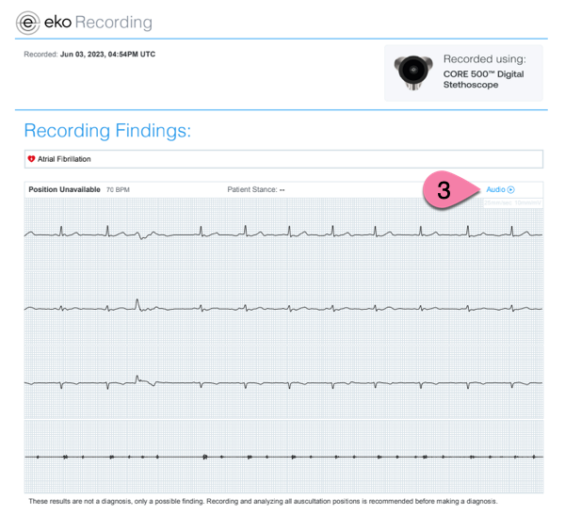
Task: Click the Recorded using device card text
Action: (x=484, y=72)
